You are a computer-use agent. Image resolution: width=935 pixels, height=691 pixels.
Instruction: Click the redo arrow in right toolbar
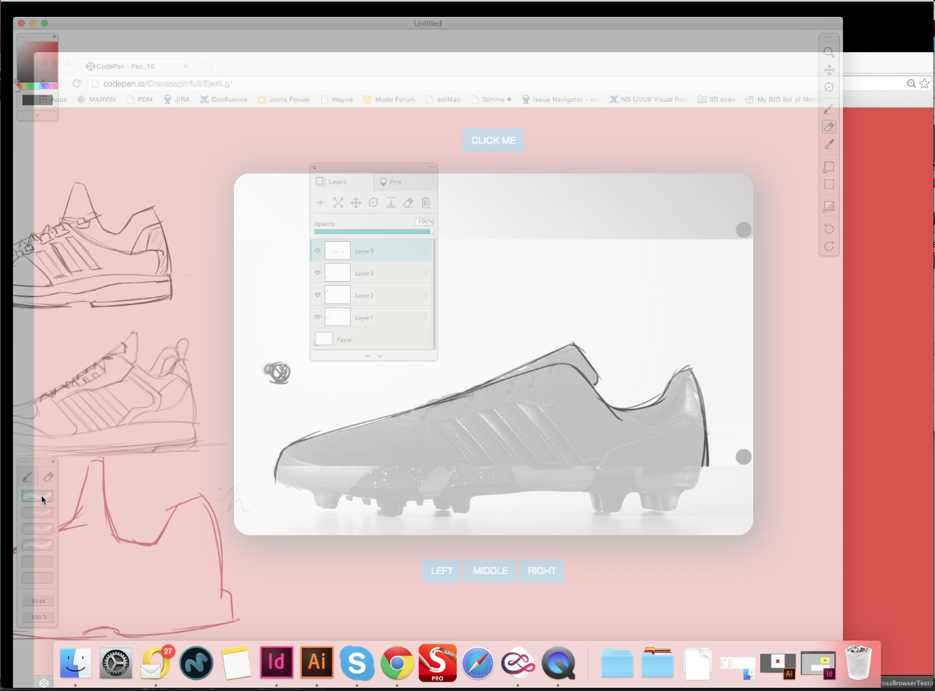[829, 246]
